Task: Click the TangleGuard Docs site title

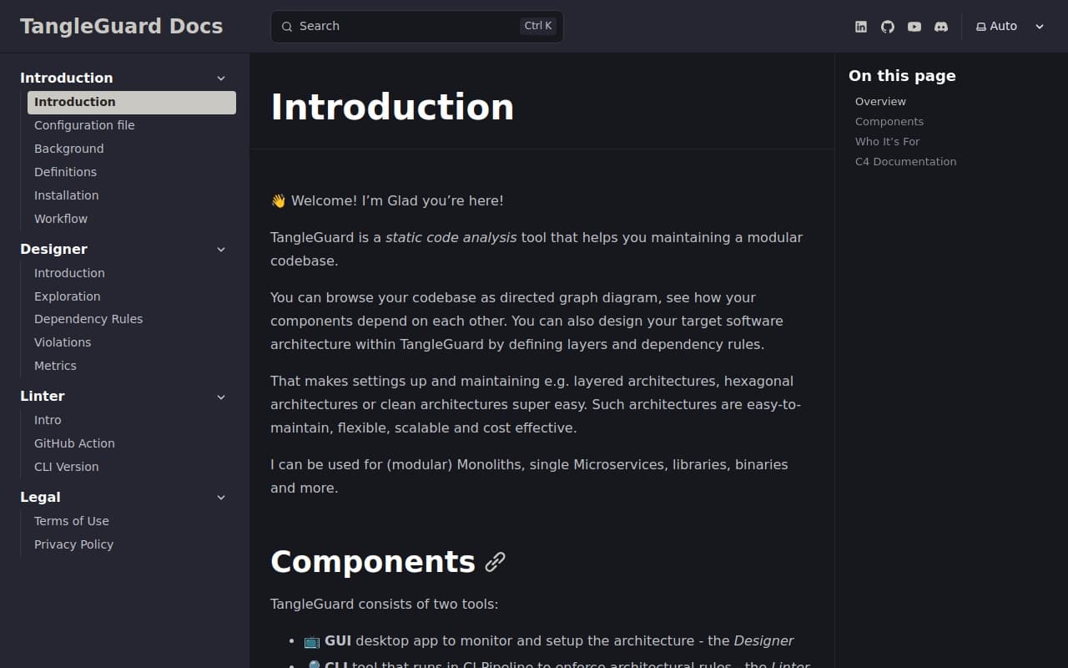Action: pos(122,26)
